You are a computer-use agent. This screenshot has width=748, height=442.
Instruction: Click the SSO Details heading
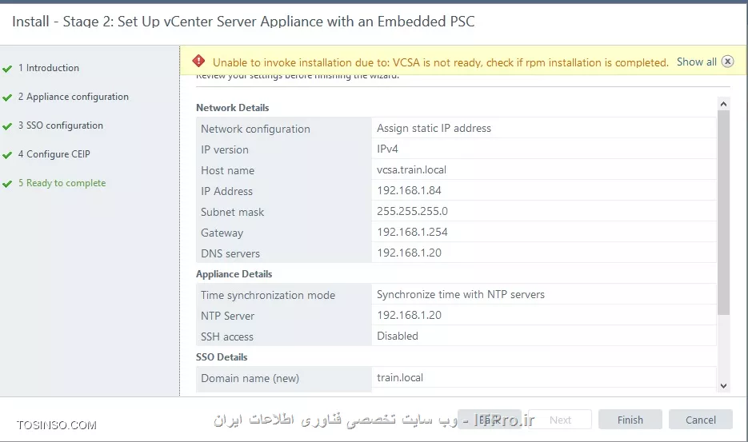(222, 357)
